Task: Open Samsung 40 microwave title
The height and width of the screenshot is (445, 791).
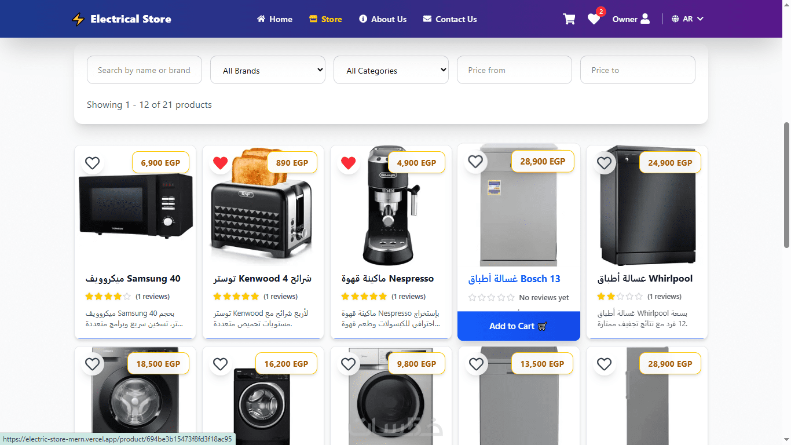Action: click(133, 279)
